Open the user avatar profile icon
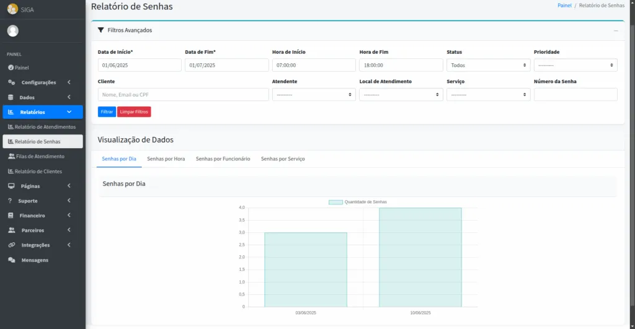This screenshot has height=329, width=635. tap(12, 31)
